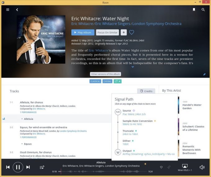The width and height of the screenshot is (211, 177).
Task: Open the plus options button beside Focus
Action: pyautogui.click(x=123, y=32)
